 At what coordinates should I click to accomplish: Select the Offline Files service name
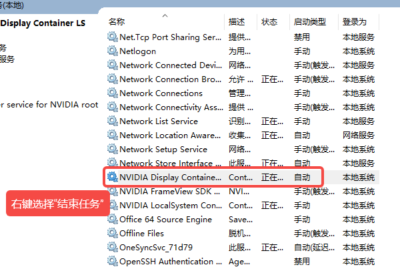tap(141, 234)
